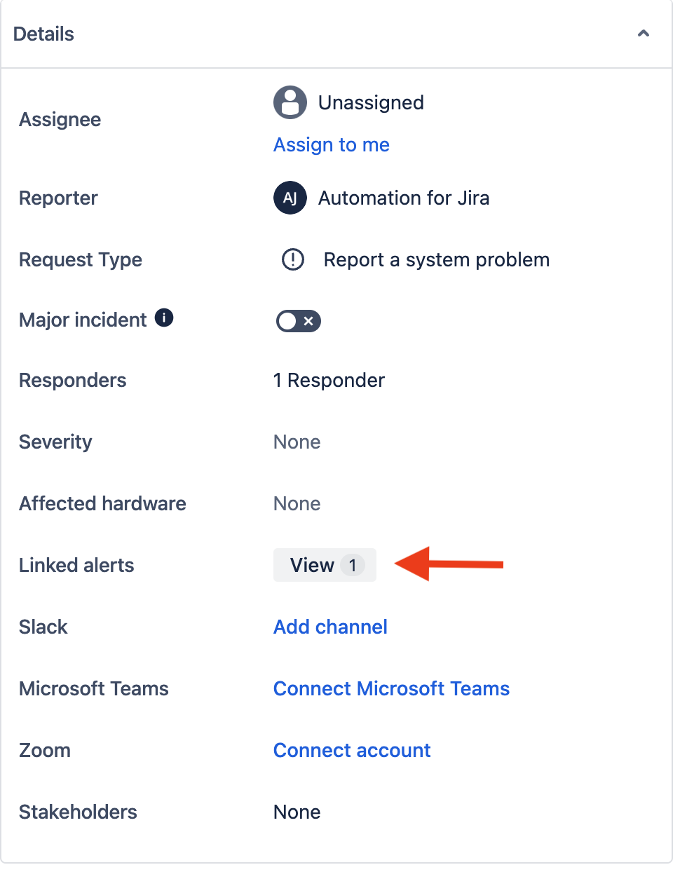
Task: Open Connect Microsoft Teams
Action: pos(391,688)
